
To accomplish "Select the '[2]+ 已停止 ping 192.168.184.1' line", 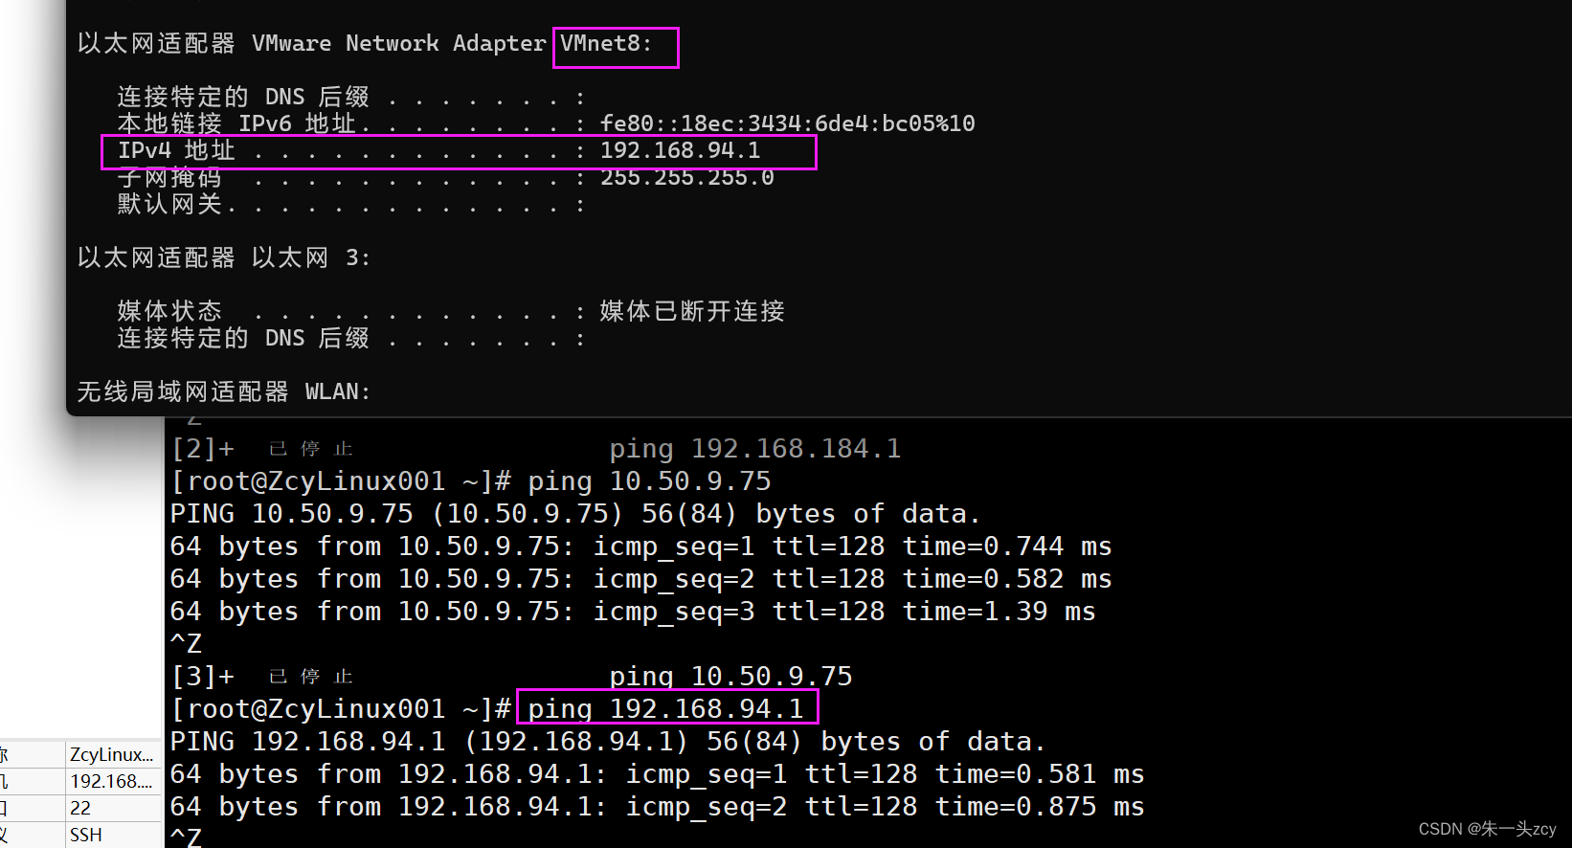I will coord(536,449).
